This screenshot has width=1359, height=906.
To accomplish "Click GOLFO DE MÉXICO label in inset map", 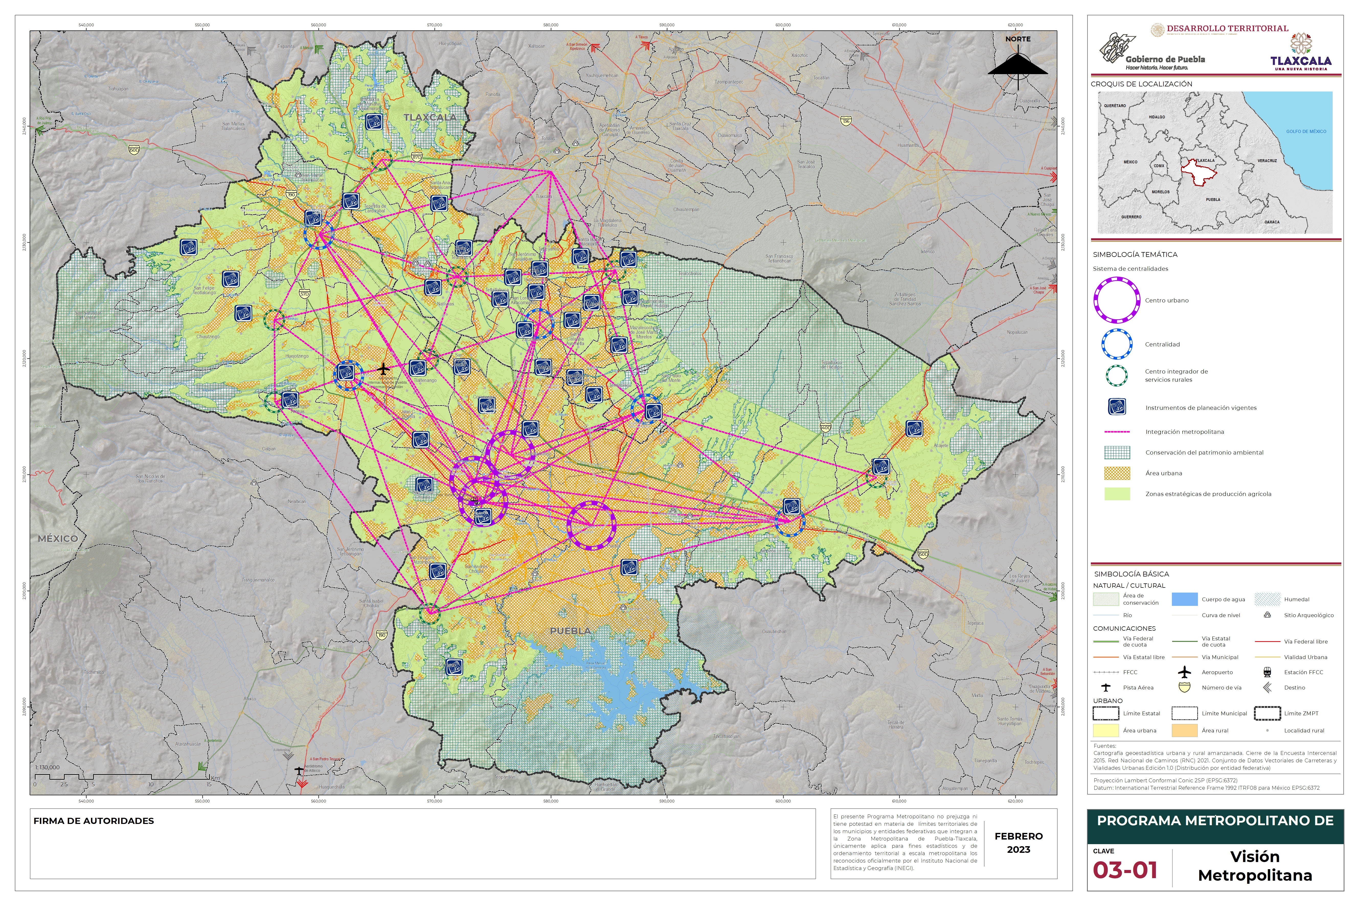I will 1306,131.
